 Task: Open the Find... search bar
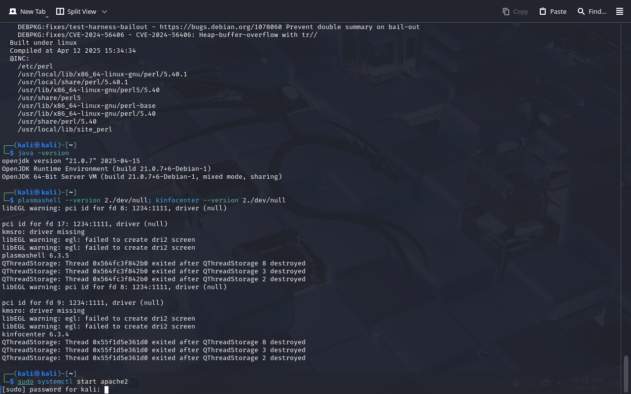pyautogui.click(x=592, y=11)
